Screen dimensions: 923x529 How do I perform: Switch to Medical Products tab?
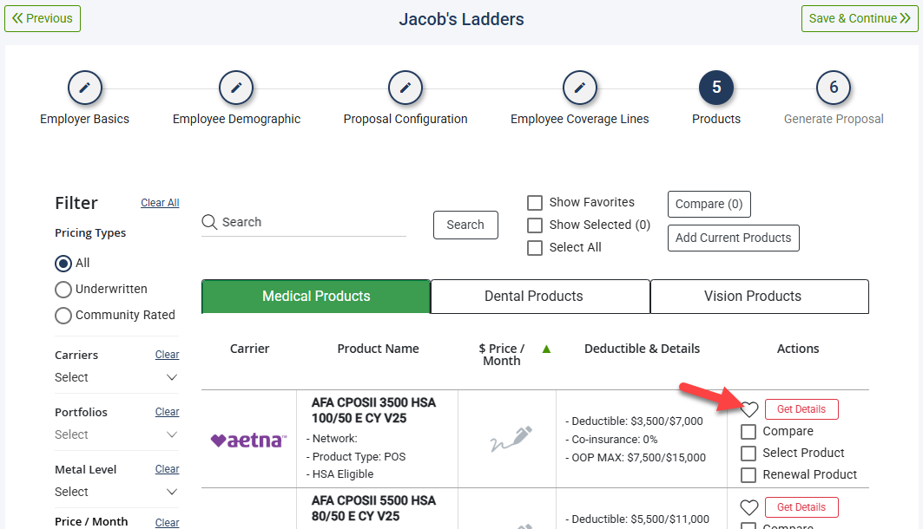pyautogui.click(x=316, y=297)
